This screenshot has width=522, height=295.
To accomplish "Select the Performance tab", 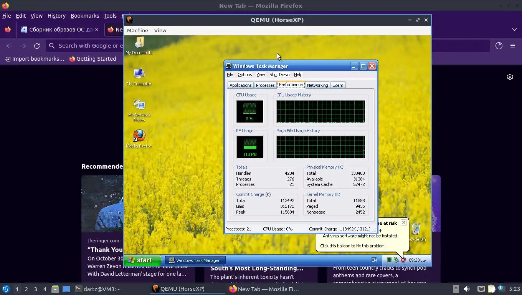I will [291, 85].
